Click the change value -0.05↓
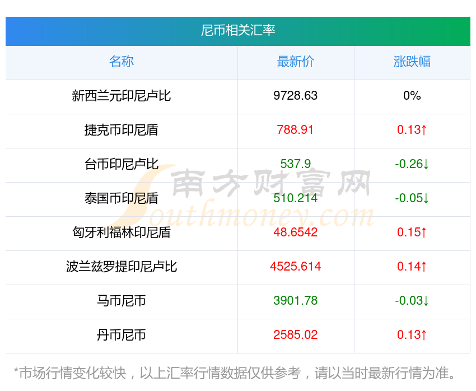This screenshot has width=476, height=391. (x=412, y=198)
